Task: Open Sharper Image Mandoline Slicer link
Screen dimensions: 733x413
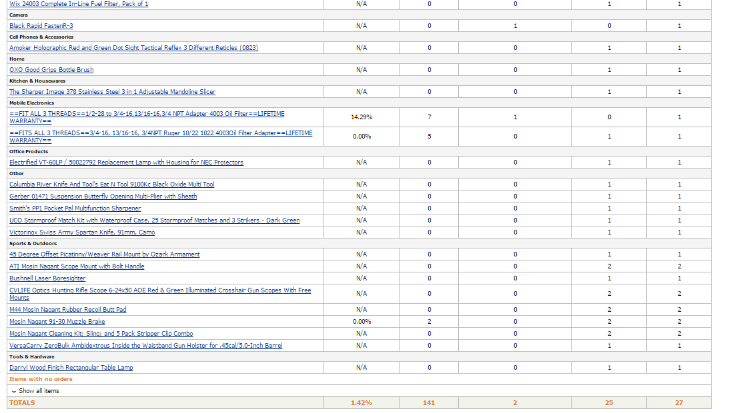Action: coord(112,92)
